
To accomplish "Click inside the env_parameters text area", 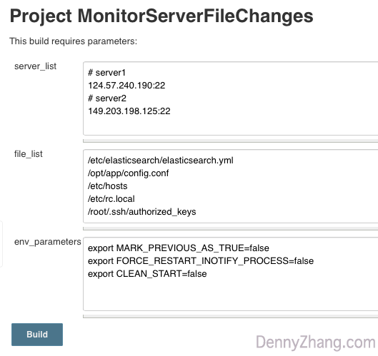I will pyautogui.click(x=231, y=274).
